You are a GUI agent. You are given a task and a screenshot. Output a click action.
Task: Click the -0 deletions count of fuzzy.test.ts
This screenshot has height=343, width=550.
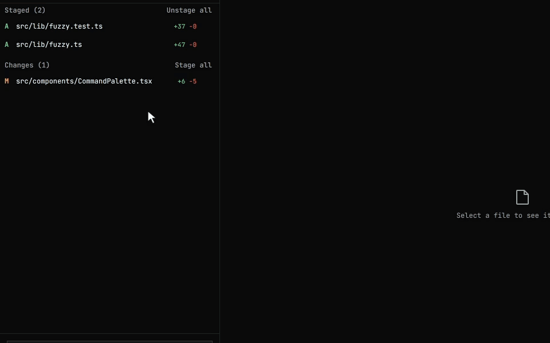192,26
